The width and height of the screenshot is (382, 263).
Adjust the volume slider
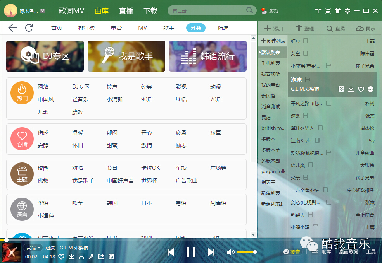click(x=246, y=252)
